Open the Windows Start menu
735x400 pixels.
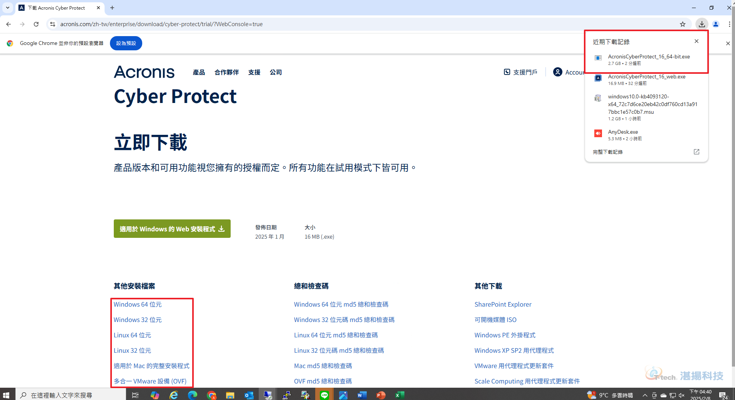[6, 395]
